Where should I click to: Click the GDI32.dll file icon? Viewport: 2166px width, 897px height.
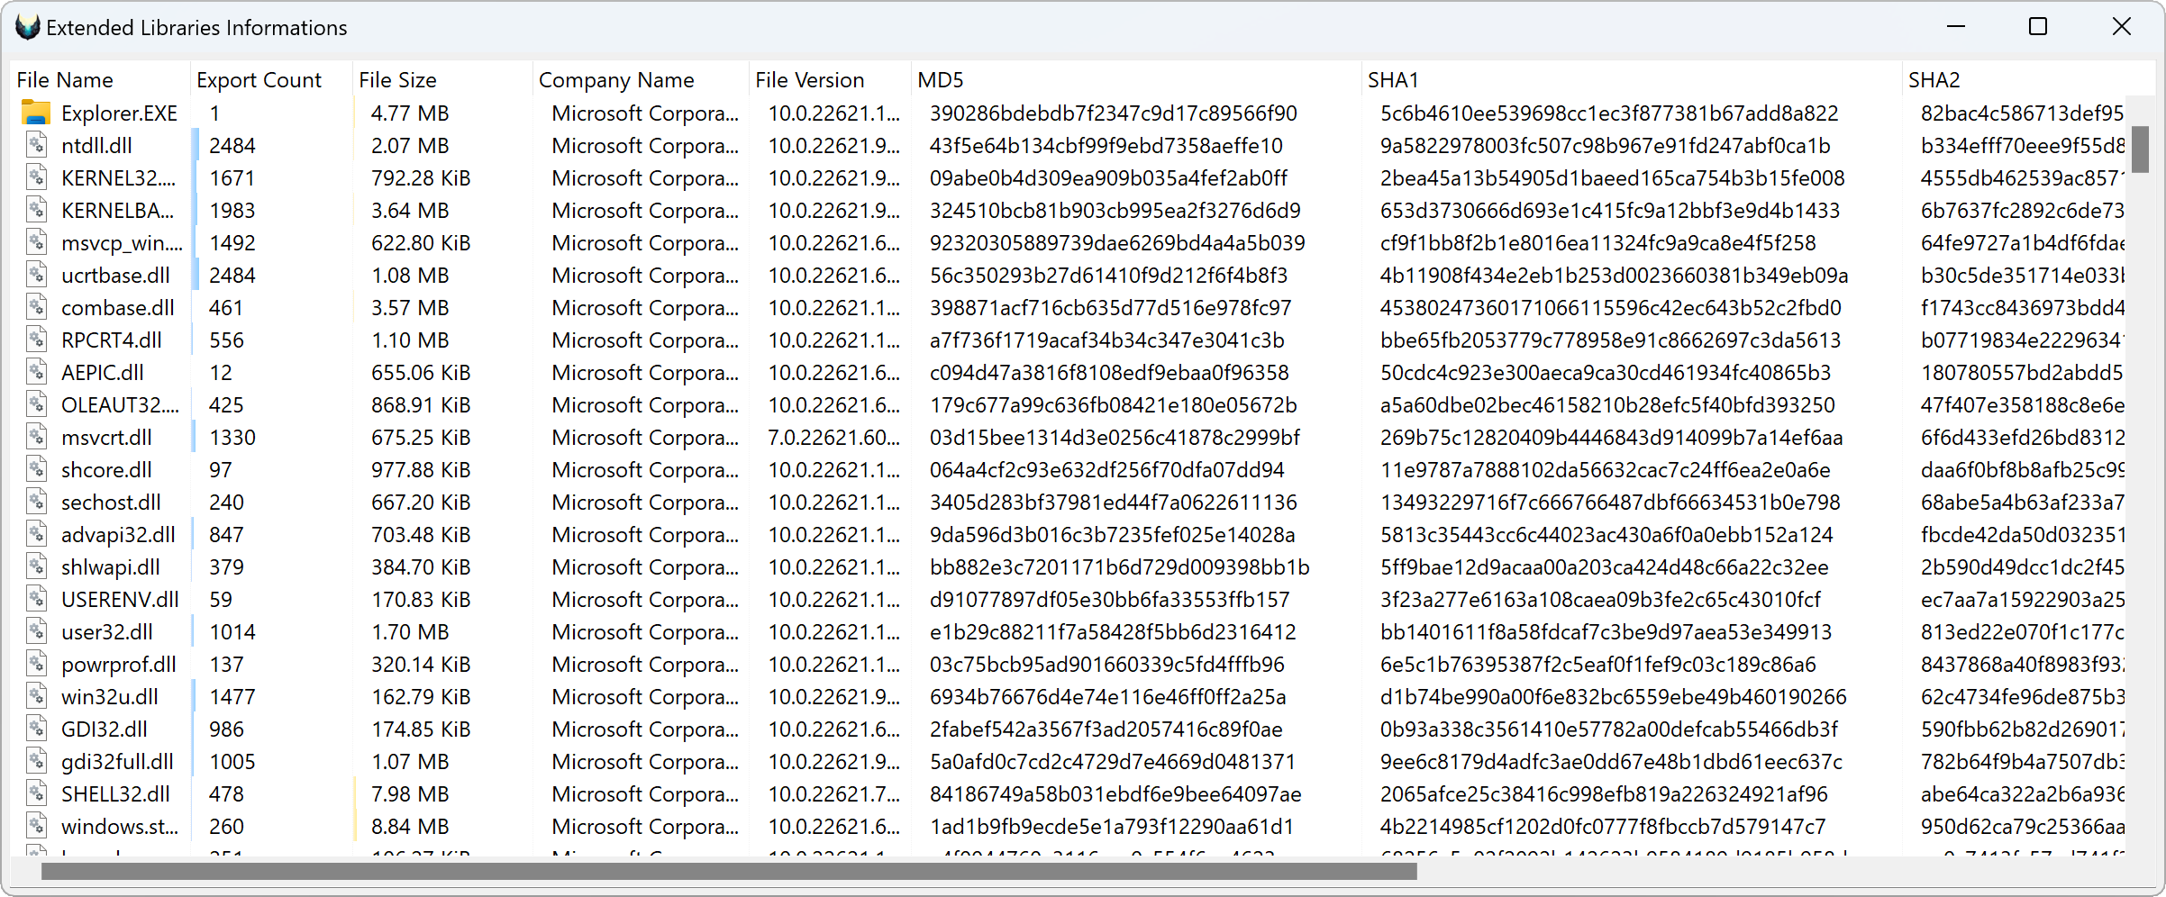click(x=36, y=729)
